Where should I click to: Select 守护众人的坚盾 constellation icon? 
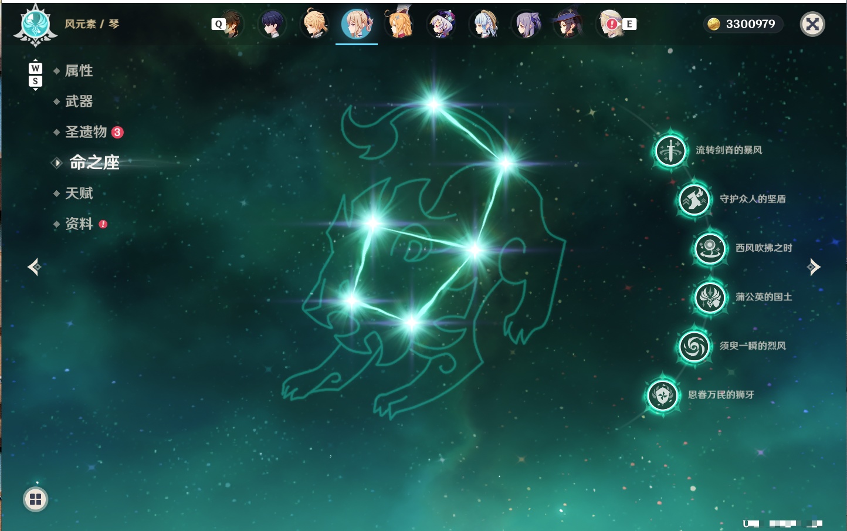(694, 199)
